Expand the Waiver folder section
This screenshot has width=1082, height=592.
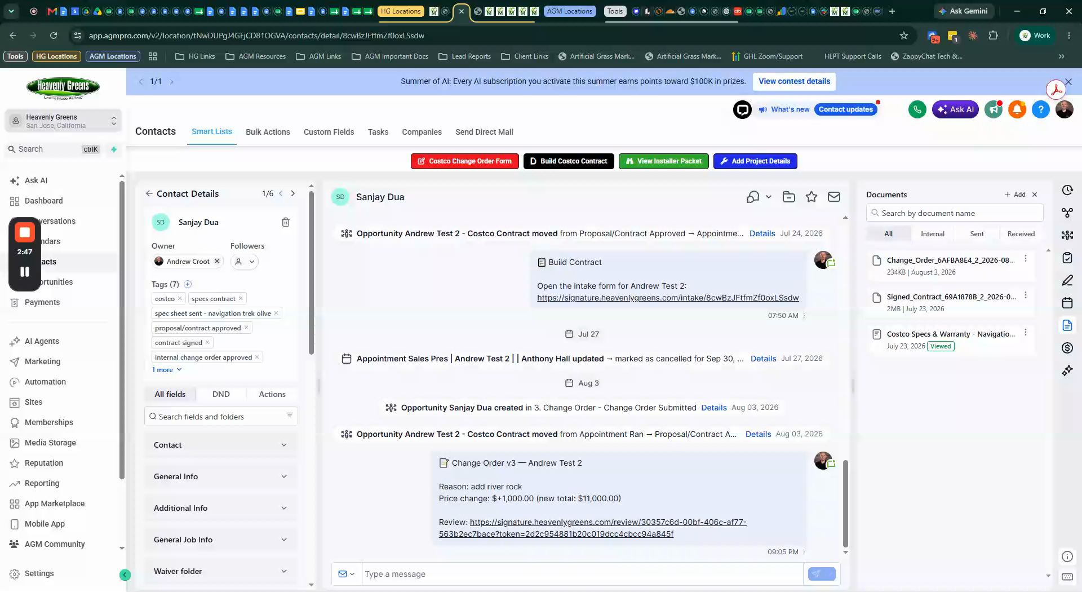click(x=221, y=571)
